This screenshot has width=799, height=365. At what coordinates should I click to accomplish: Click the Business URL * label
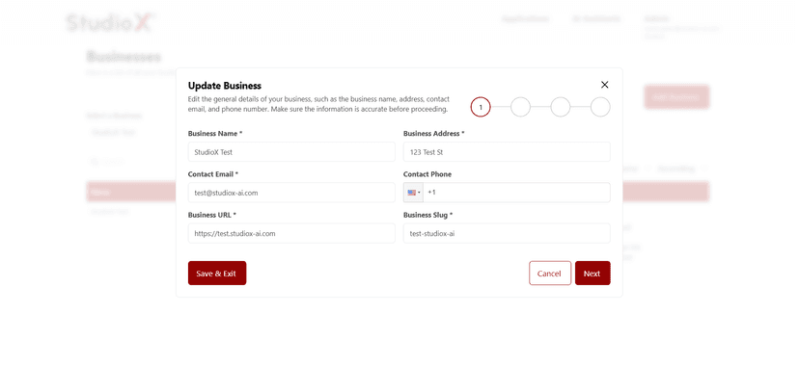click(x=212, y=215)
